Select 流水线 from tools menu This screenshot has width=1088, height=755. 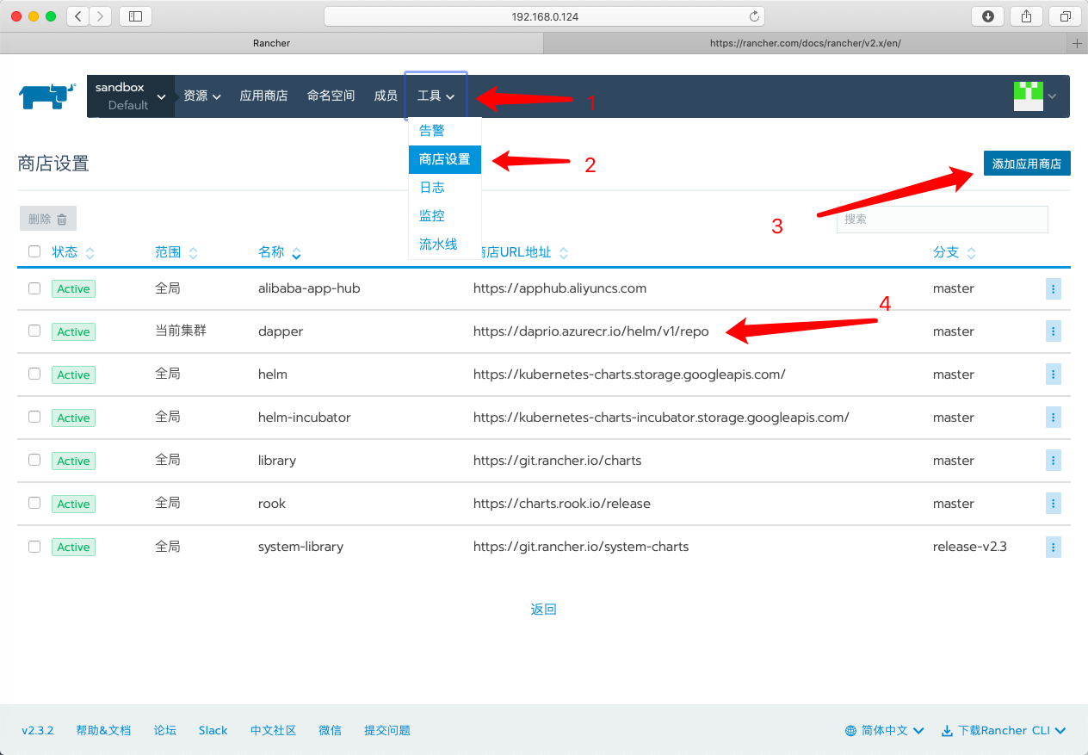point(445,244)
